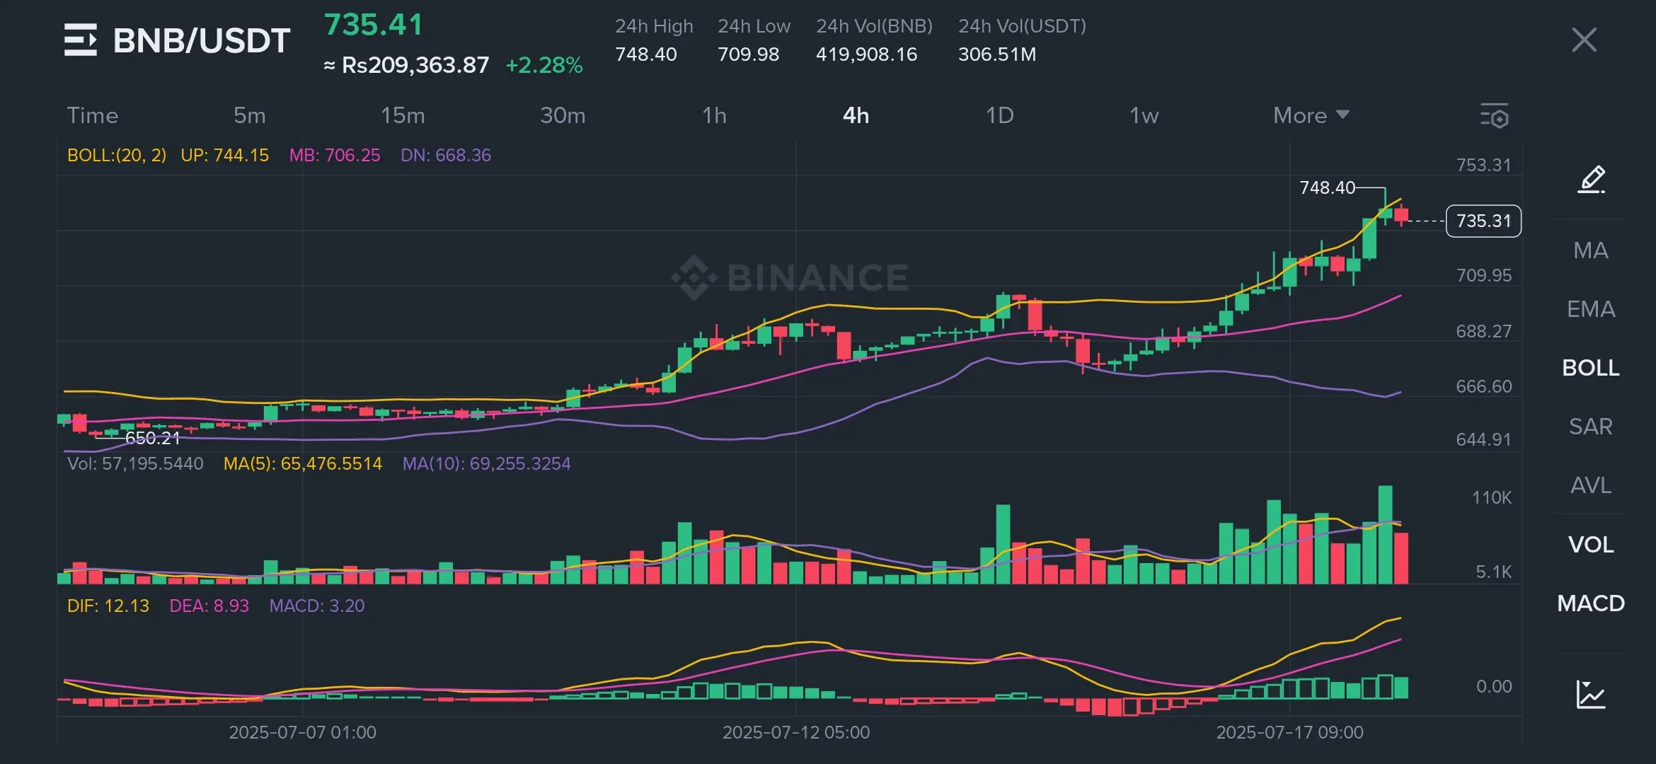This screenshot has width=1656, height=764.
Task: Open the chart analysis icon below MACD
Action: pyautogui.click(x=1591, y=694)
